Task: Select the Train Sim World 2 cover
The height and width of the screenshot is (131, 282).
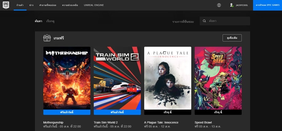Action: coord(117,78)
